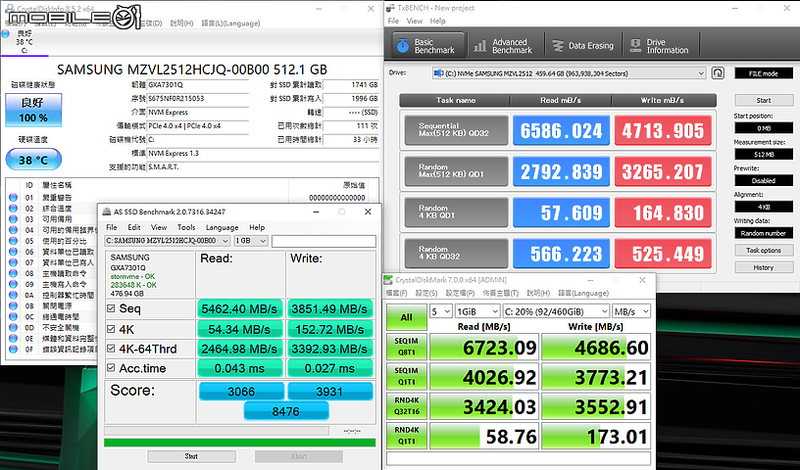This screenshot has height=470, width=800.
Task: Click the blank text field beside the 1 GB dropdown
Action: click(x=324, y=241)
